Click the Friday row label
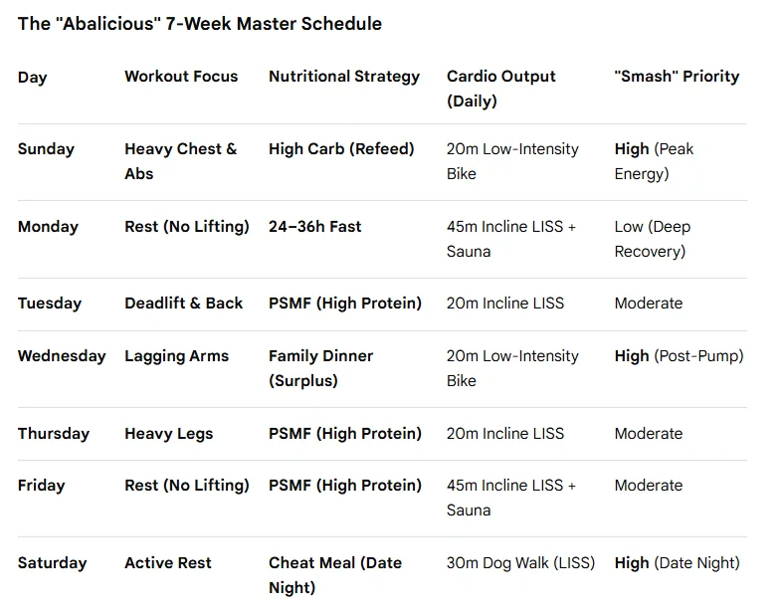This screenshot has height=614, width=781. point(42,486)
